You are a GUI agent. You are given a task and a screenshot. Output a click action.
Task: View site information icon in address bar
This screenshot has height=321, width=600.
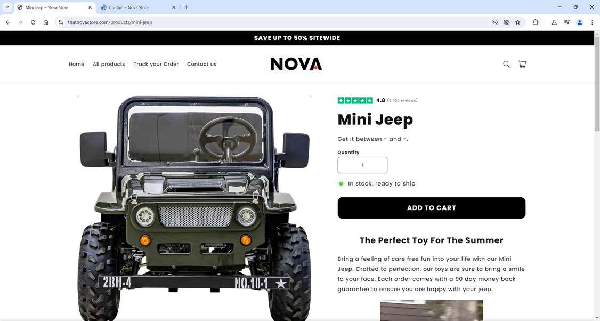point(61,22)
